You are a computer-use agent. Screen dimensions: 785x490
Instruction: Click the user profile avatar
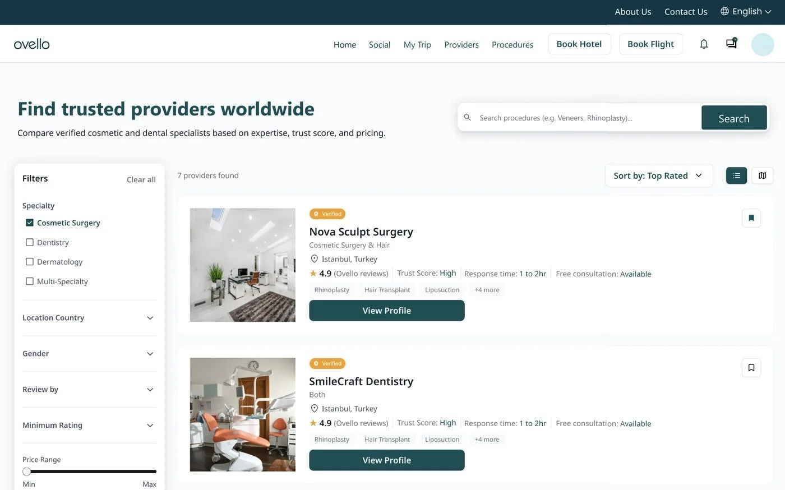pyautogui.click(x=763, y=44)
